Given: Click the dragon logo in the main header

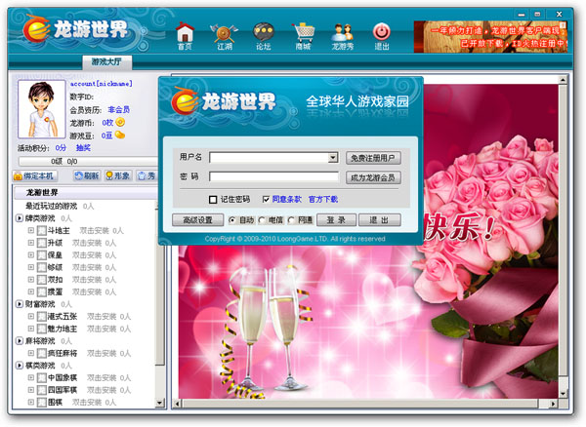Looking at the screenshot, I should (36, 28).
